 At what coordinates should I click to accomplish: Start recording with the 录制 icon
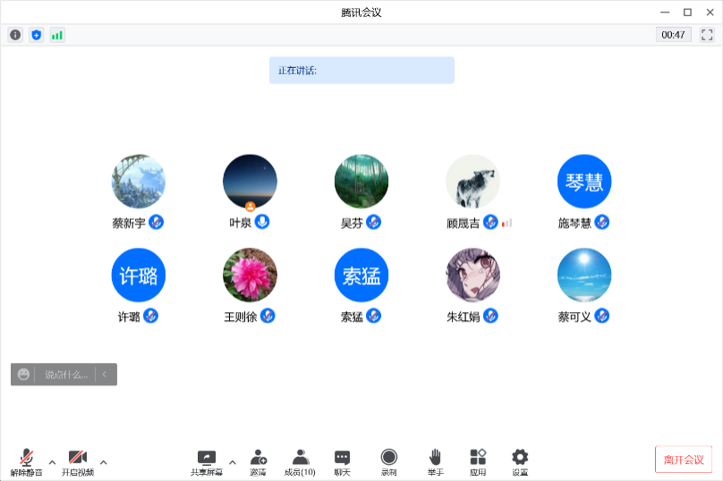pyautogui.click(x=388, y=461)
